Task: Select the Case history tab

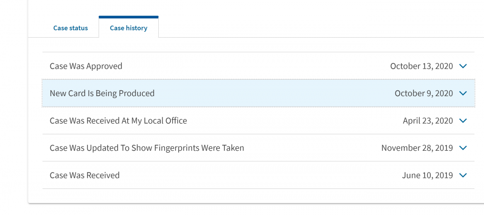Action: pyautogui.click(x=128, y=28)
